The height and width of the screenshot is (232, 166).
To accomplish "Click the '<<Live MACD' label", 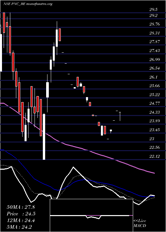I will pyautogui.click(x=140, y=223).
